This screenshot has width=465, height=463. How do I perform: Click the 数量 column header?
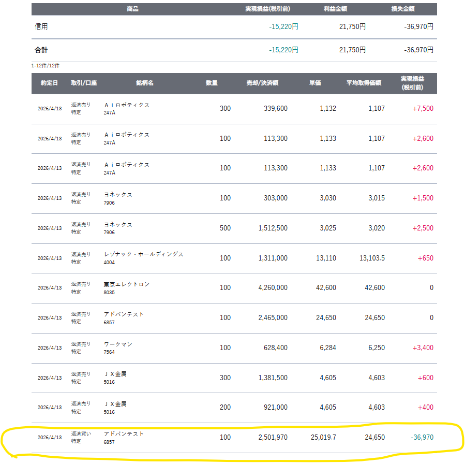pos(212,83)
